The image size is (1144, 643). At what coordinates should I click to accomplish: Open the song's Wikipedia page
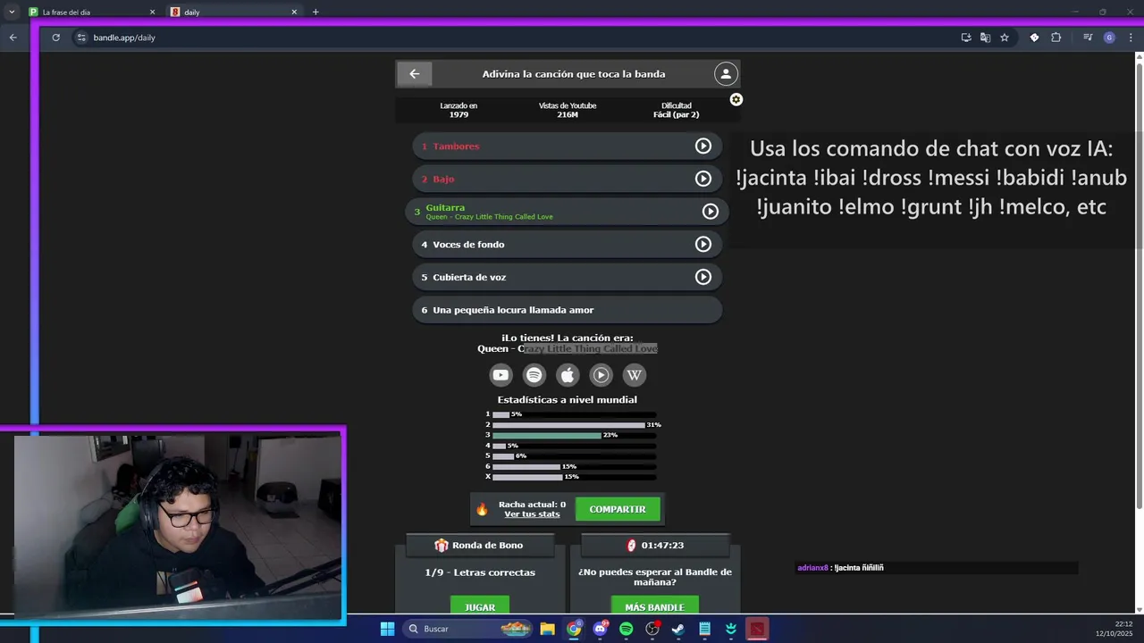[x=635, y=375]
